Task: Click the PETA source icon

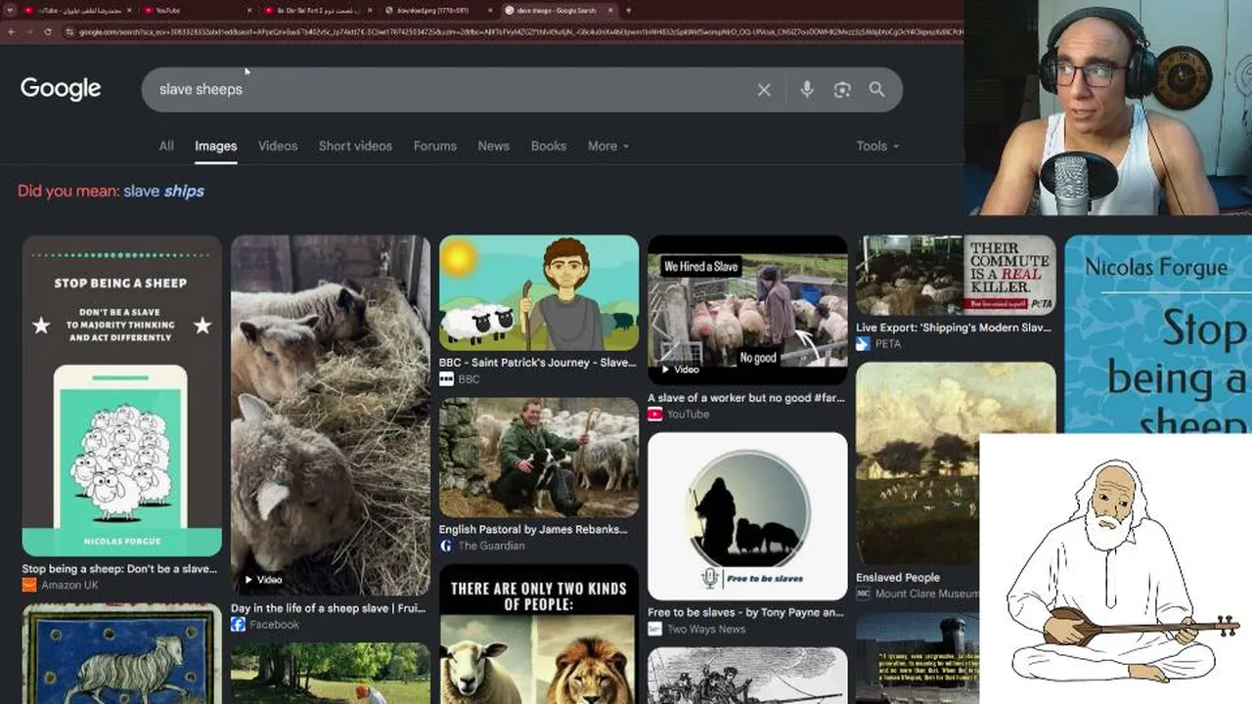Action: pos(863,343)
